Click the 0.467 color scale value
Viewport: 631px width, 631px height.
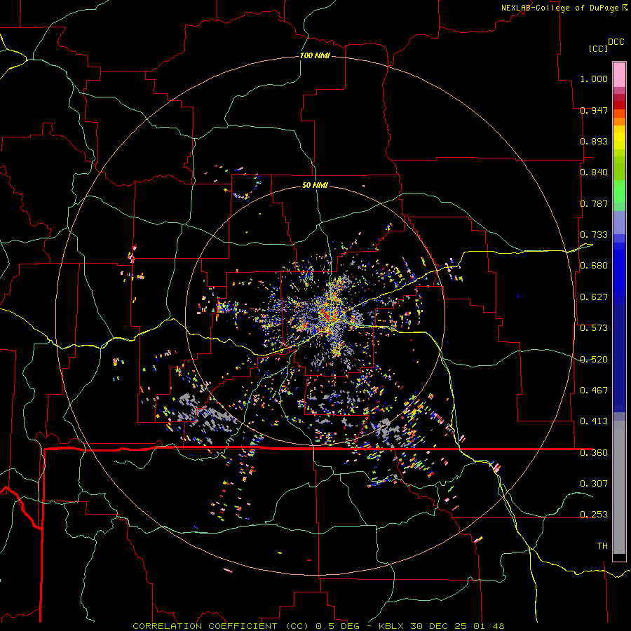click(594, 391)
